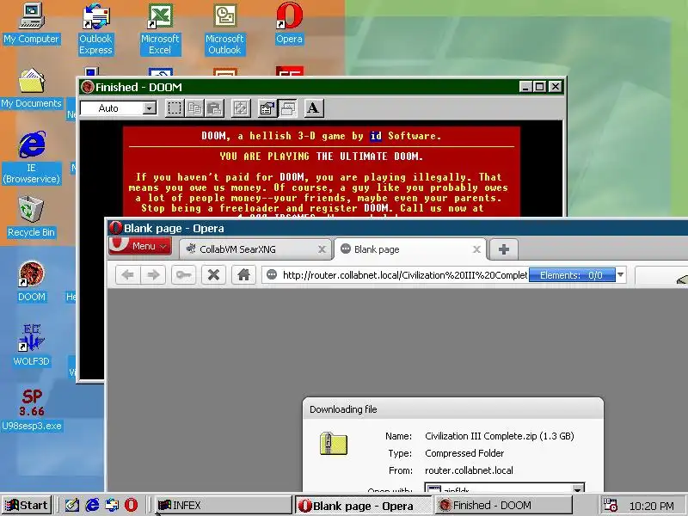Open a new tab with plus button

click(x=504, y=249)
